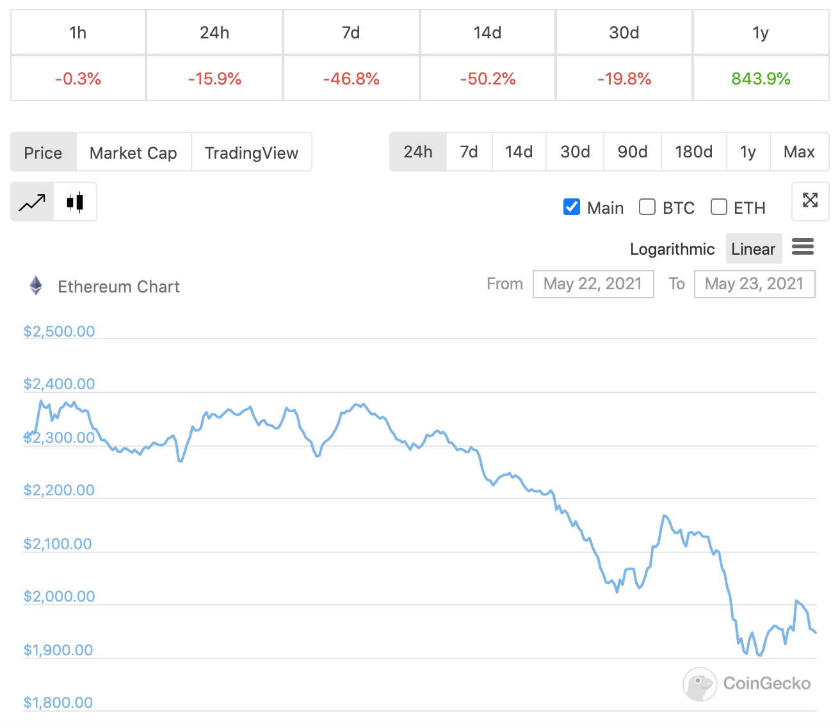Enable the BTC comparison checkbox
840x727 pixels.
(647, 207)
